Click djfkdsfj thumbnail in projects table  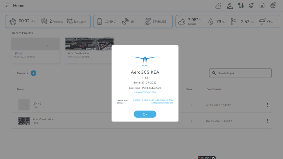point(24,105)
